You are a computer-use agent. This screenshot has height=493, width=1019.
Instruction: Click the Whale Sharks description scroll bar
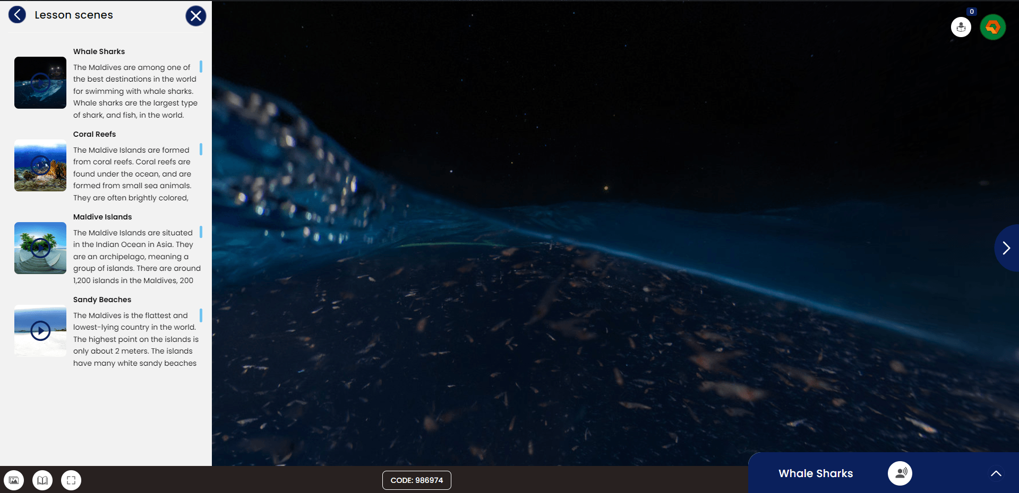[201, 66]
